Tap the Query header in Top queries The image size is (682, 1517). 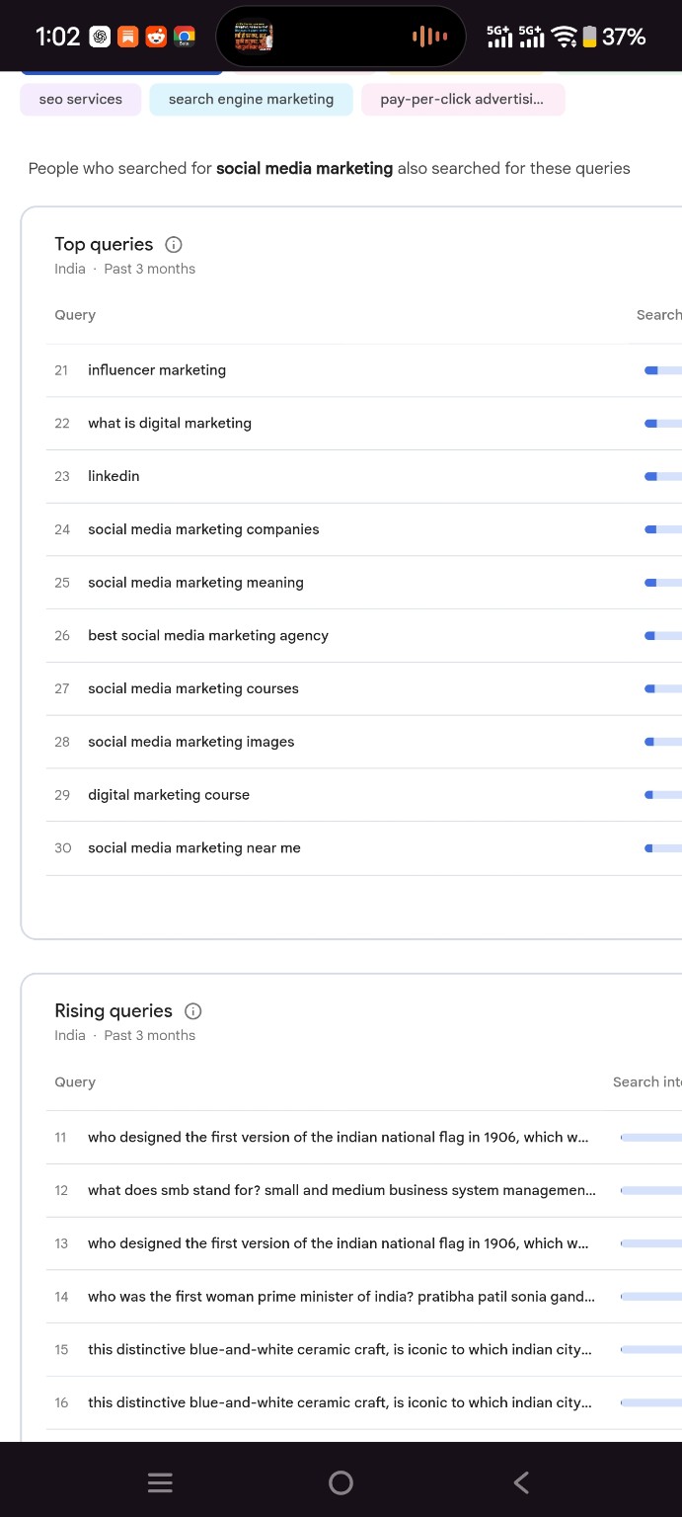click(75, 315)
